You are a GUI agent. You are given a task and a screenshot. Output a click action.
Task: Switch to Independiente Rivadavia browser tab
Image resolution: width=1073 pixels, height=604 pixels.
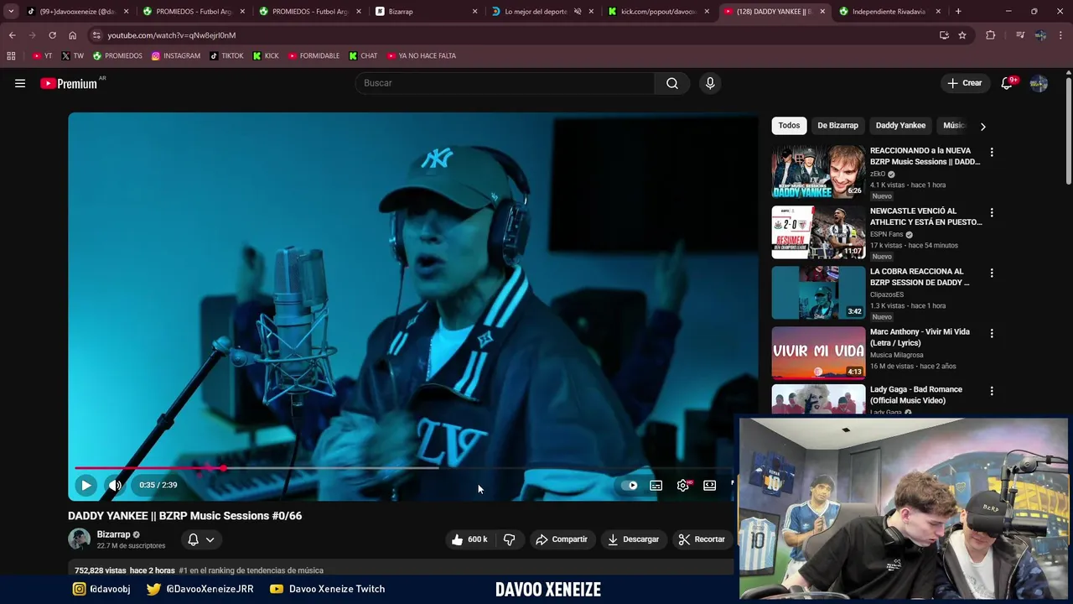pos(890,12)
